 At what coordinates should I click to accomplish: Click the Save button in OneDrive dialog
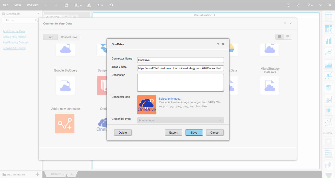click(x=194, y=133)
